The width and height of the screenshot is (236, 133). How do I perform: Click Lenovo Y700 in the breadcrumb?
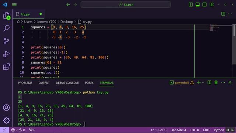click(x=46, y=22)
